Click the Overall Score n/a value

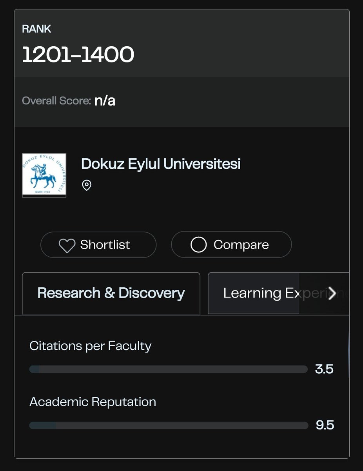point(105,101)
